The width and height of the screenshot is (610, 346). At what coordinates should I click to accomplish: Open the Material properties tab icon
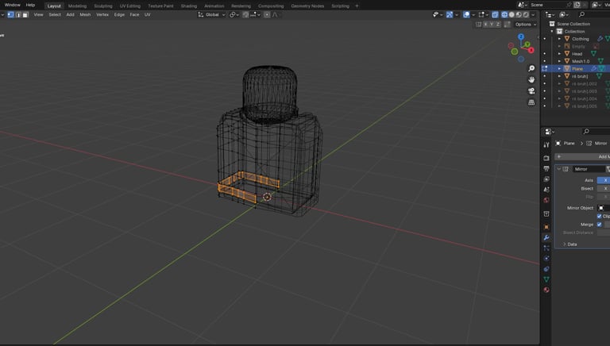(546, 290)
